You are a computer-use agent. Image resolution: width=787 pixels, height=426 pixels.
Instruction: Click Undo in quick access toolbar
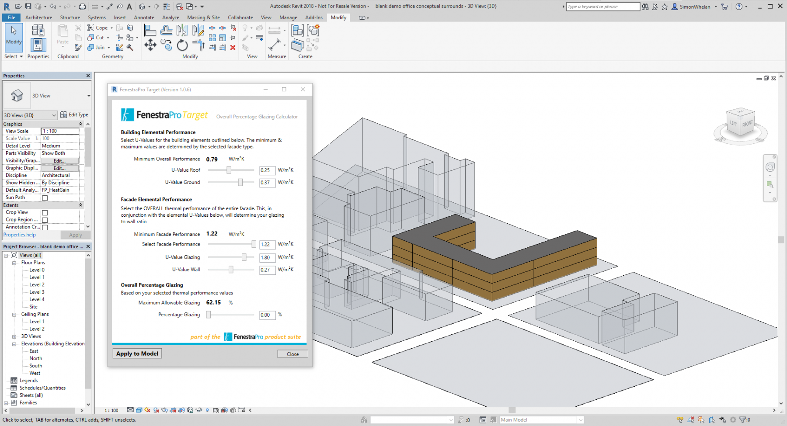pos(52,6)
